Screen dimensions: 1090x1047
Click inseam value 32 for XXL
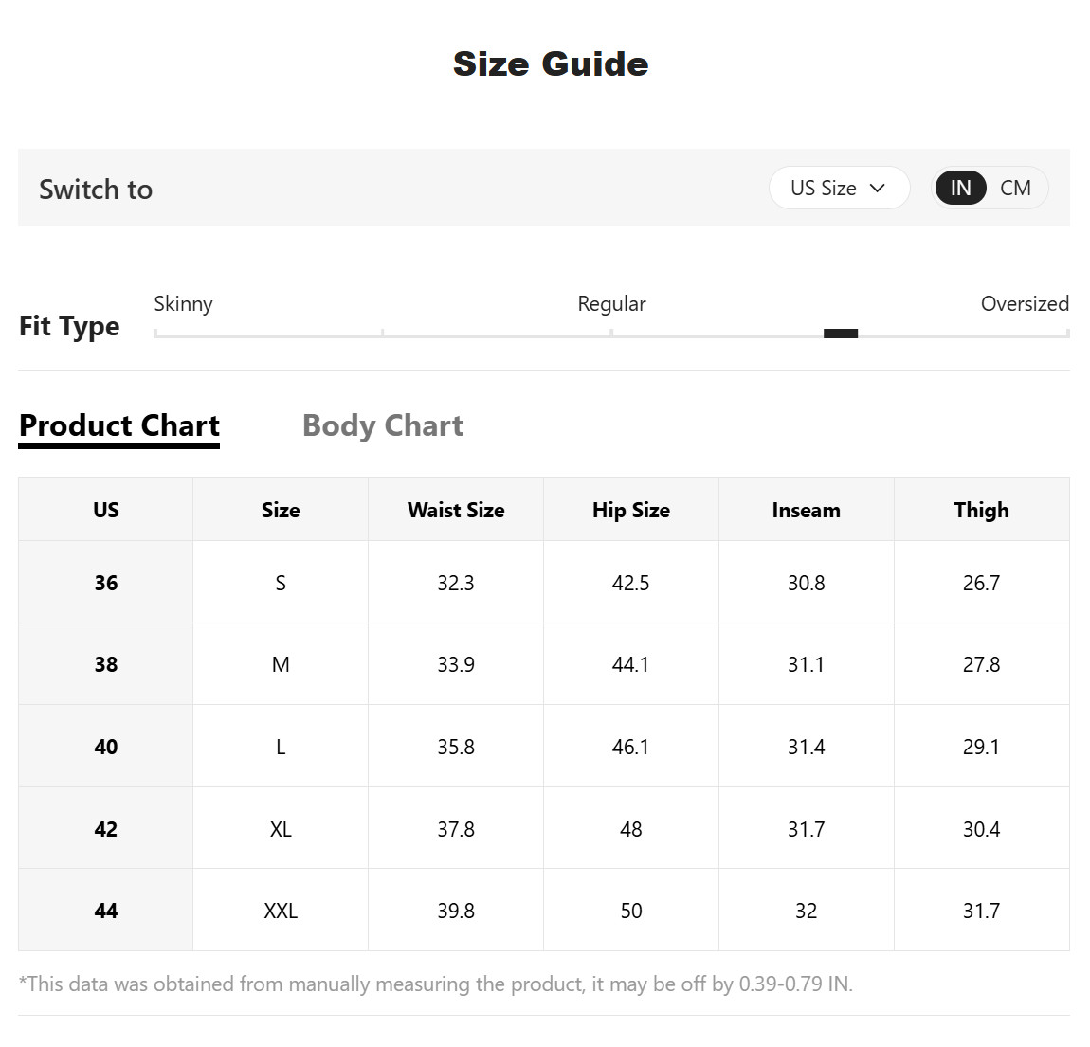click(x=807, y=911)
